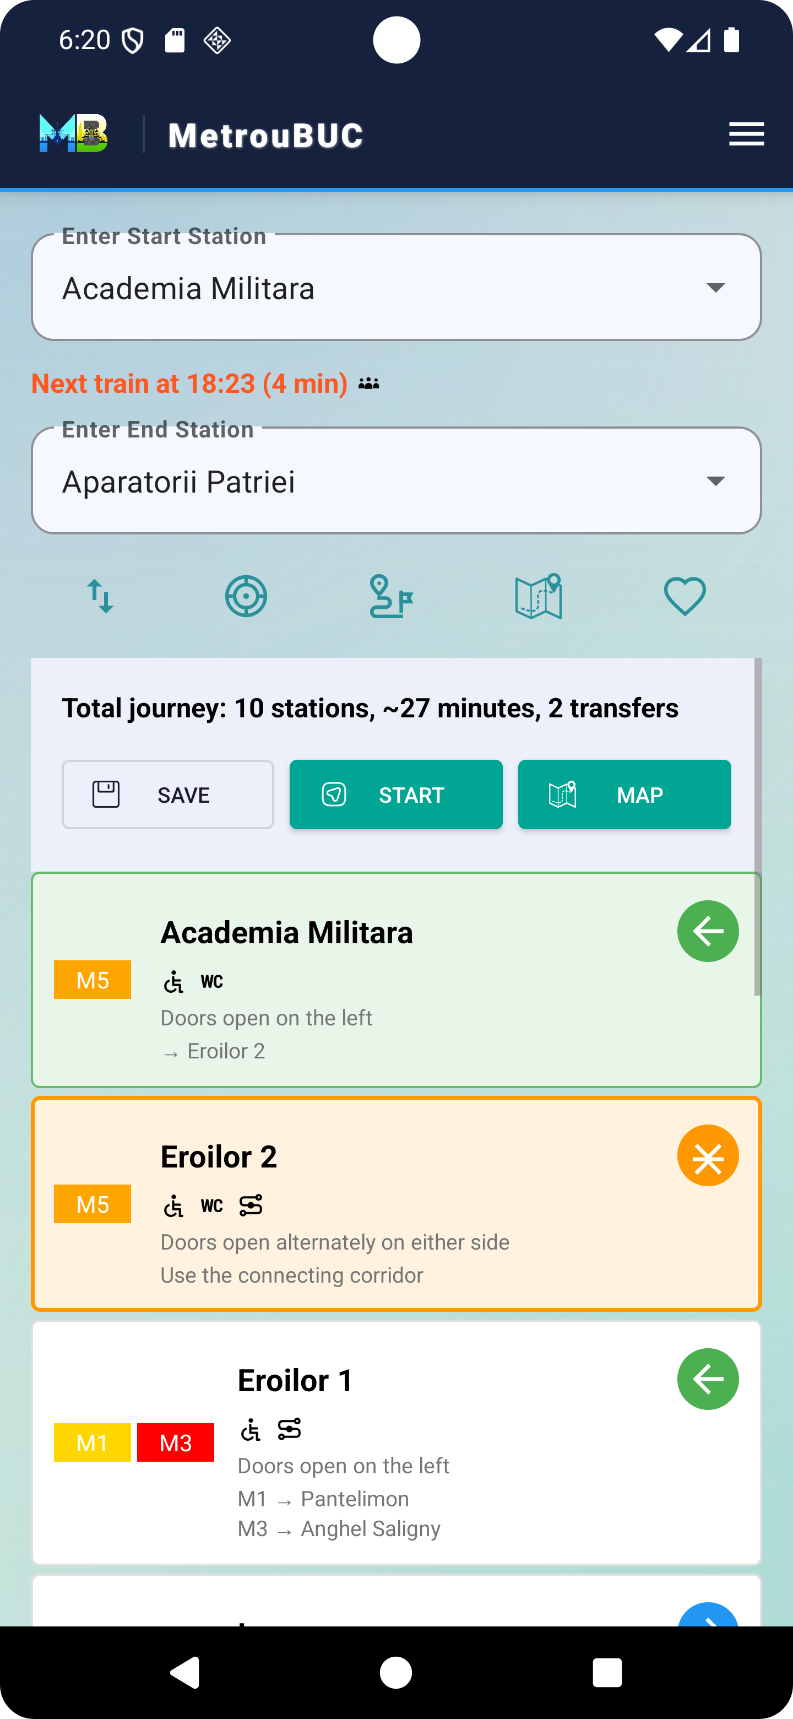Tap the locate nearest station target icon
The image size is (793, 1719).
click(246, 596)
